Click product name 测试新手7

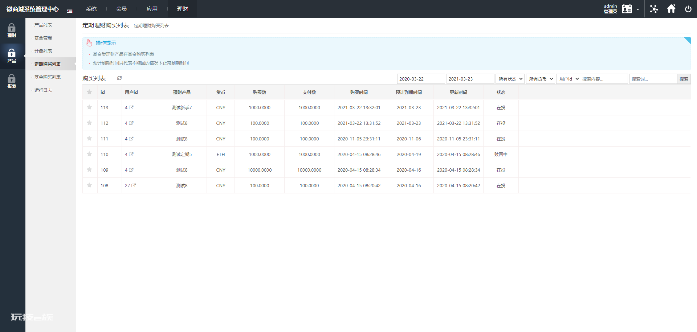[x=182, y=107]
